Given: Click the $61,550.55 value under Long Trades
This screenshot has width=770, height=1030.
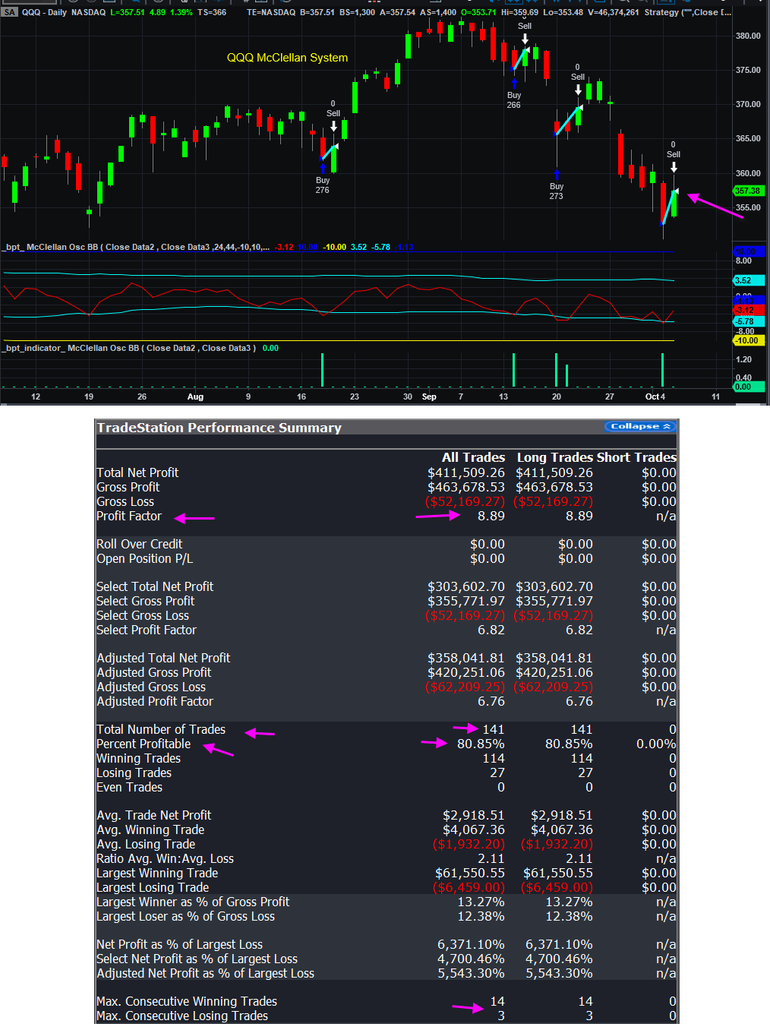Looking at the screenshot, I should (557, 873).
